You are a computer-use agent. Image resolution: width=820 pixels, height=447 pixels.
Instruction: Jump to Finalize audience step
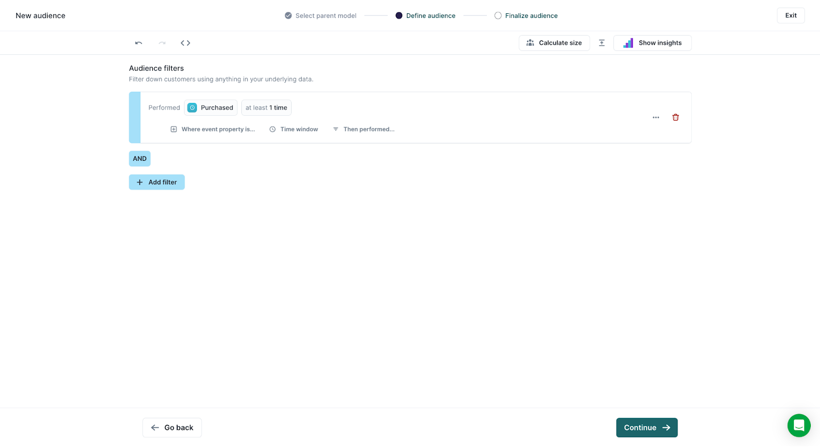tap(526, 16)
